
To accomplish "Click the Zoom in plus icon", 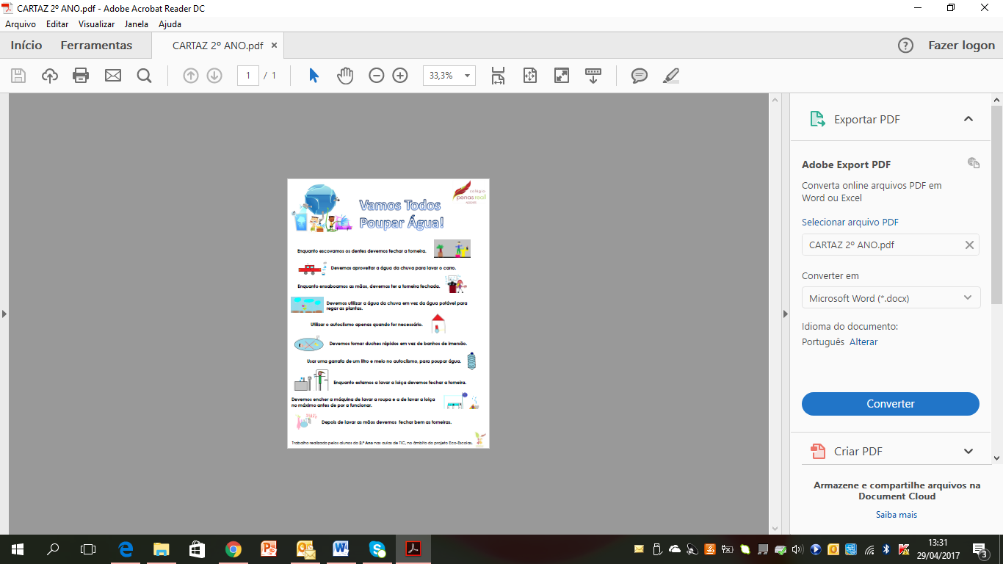I will 400,76.
